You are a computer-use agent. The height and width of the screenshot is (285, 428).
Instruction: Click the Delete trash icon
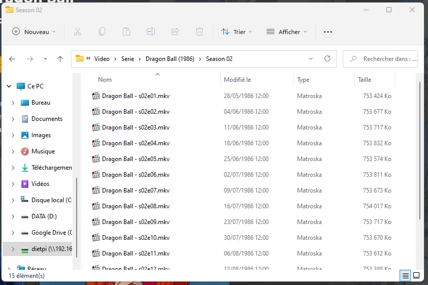pyautogui.click(x=200, y=31)
